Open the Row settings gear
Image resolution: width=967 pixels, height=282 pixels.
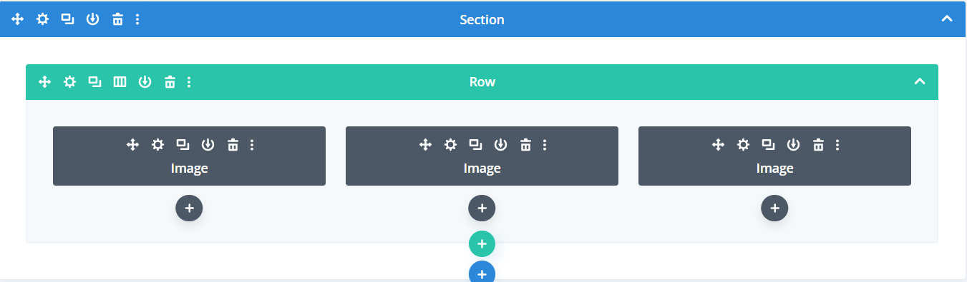69,82
